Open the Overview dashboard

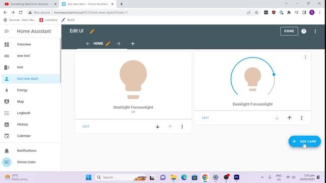coord(30,44)
